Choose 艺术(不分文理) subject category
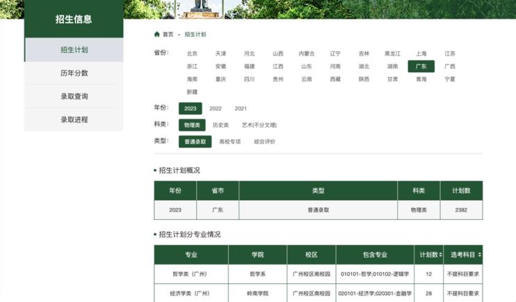The width and height of the screenshot is (516, 302). 259,125
